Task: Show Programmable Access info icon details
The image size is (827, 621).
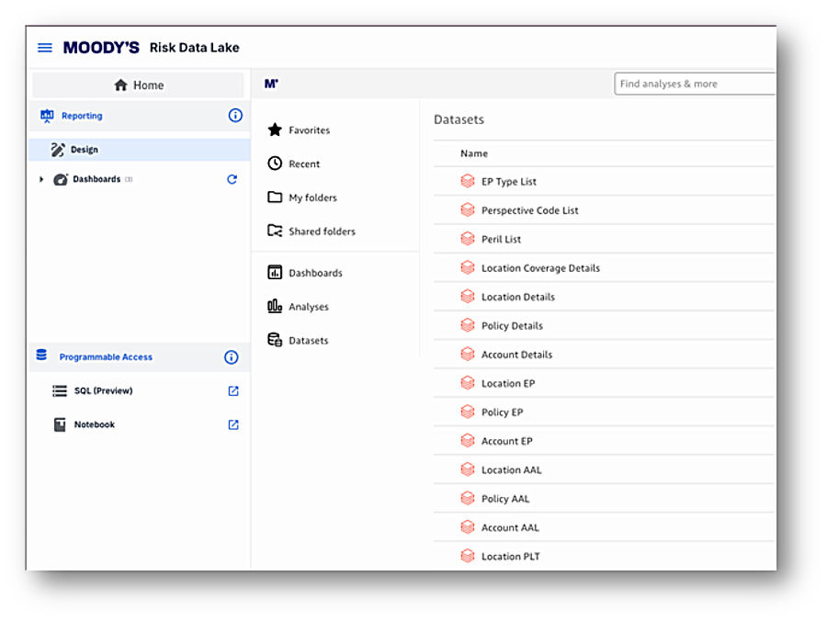Action: tap(231, 356)
